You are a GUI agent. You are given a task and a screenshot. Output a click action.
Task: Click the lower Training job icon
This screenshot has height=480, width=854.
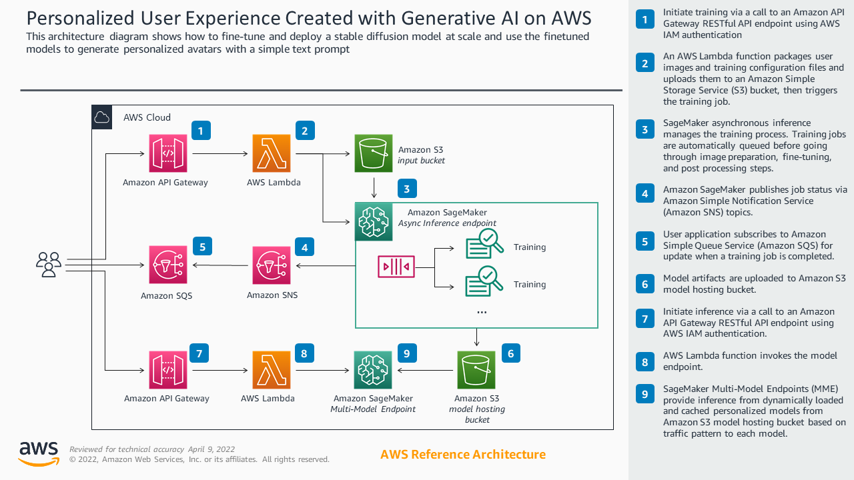pyautogui.click(x=484, y=281)
